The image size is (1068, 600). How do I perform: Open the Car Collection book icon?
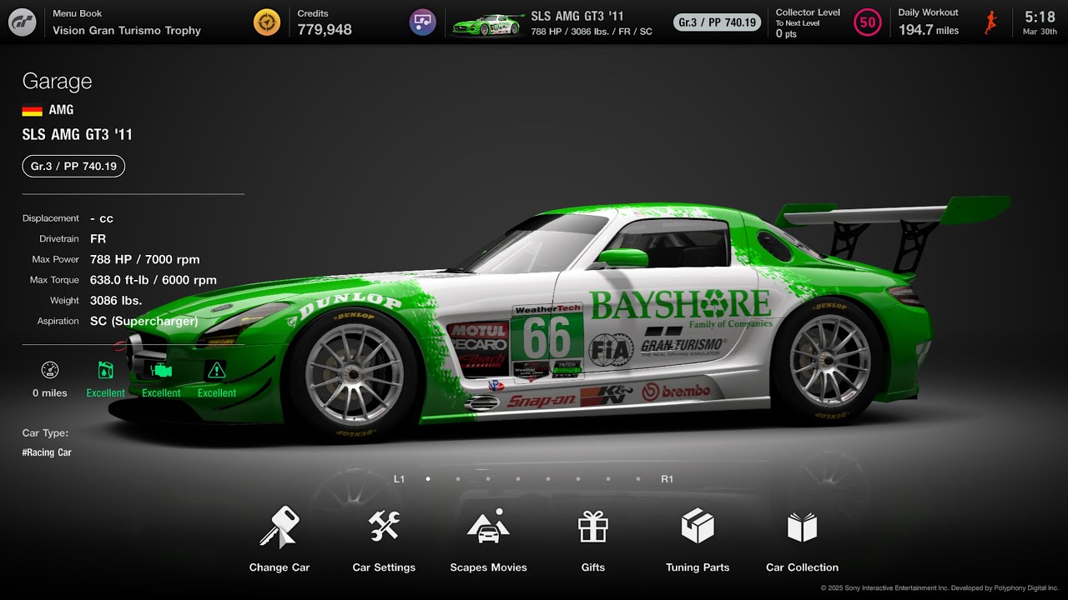802,527
